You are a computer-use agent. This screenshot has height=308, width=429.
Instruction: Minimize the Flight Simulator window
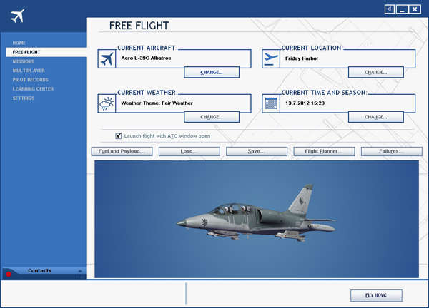click(403, 9)
